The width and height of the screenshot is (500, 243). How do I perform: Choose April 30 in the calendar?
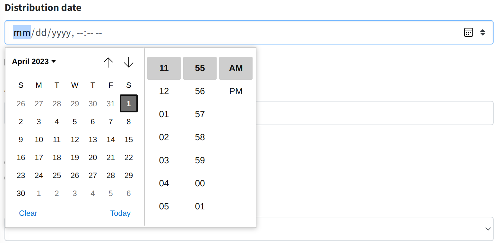(x=21, y=193)
